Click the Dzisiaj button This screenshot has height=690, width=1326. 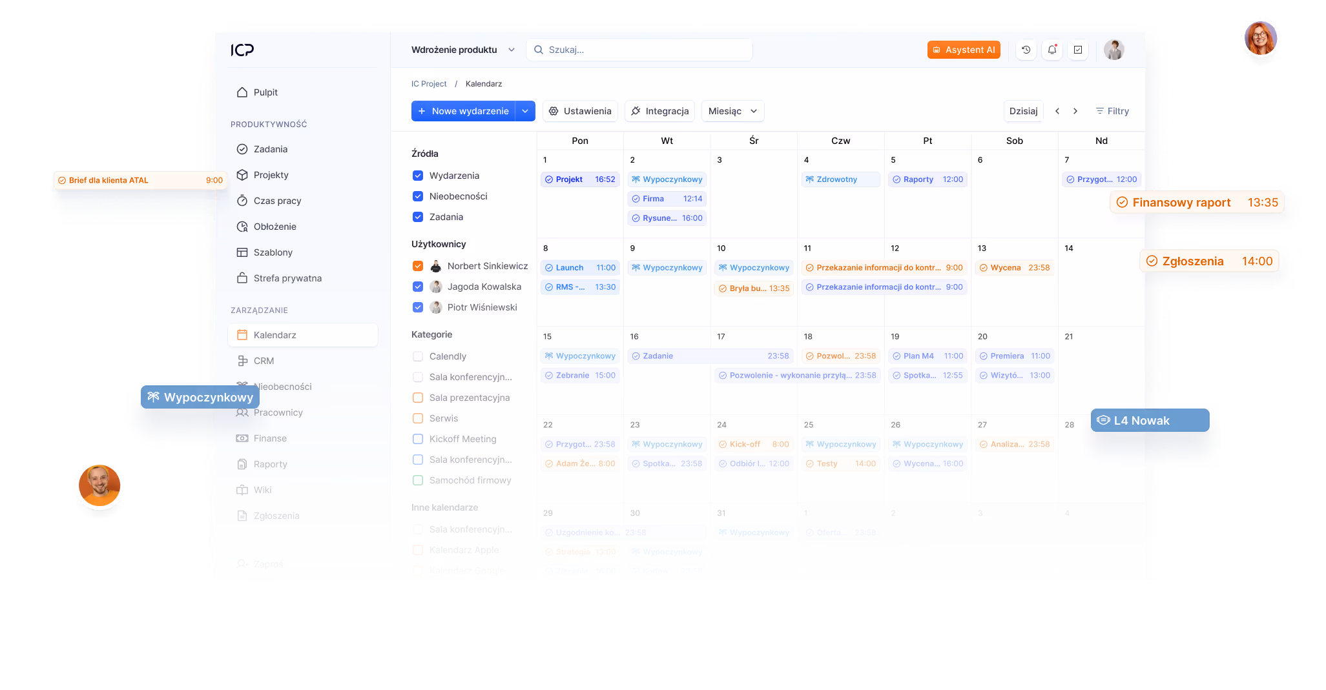click(1023, 111)
